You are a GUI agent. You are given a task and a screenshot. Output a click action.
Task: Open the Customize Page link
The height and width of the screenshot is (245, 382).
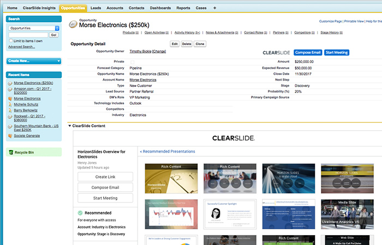(x=330, y=21)
